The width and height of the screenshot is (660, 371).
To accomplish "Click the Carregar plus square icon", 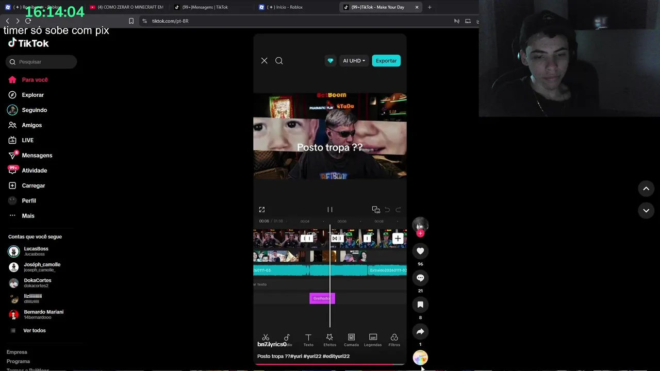I will [12, 185].
